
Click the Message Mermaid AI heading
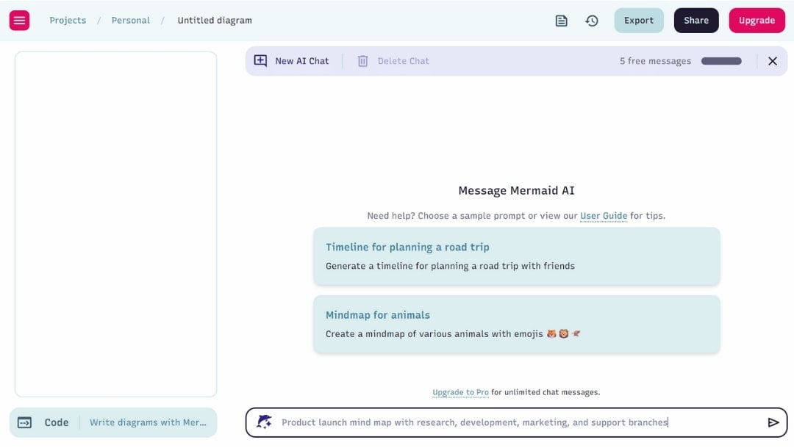(x=516, y=191)
